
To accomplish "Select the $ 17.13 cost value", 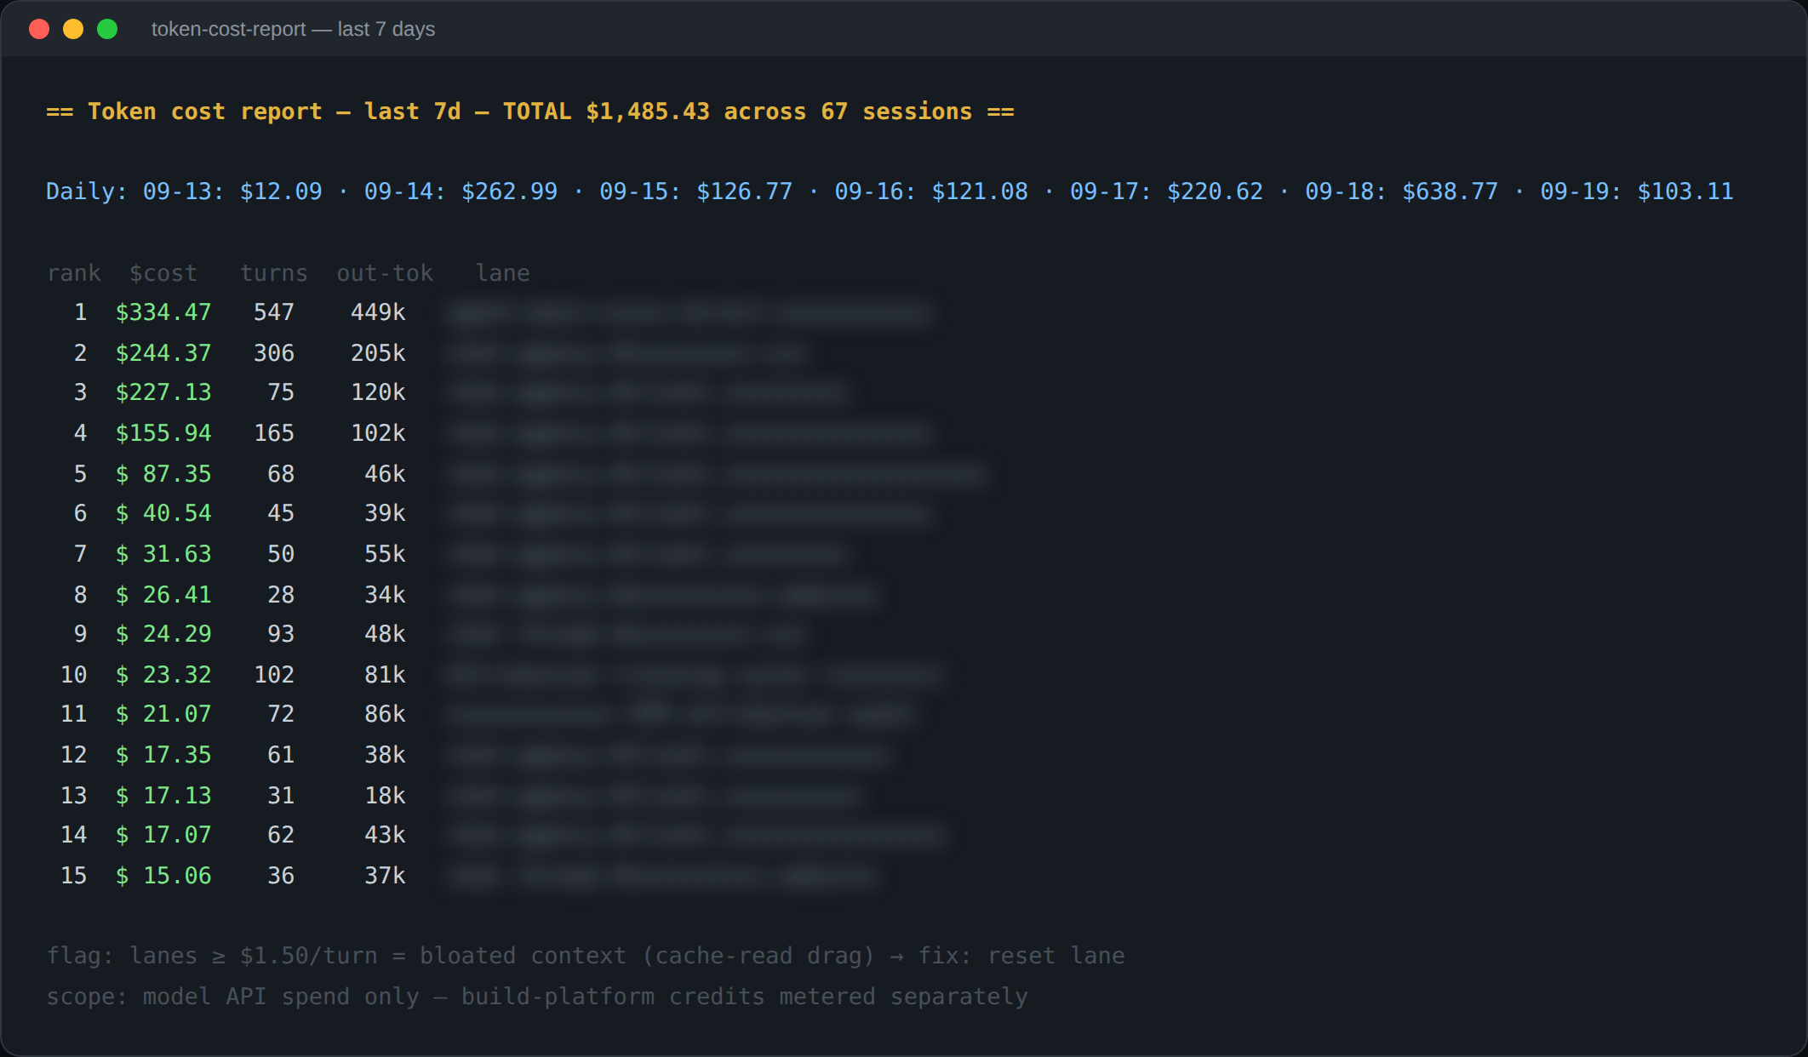I will 163,796.
